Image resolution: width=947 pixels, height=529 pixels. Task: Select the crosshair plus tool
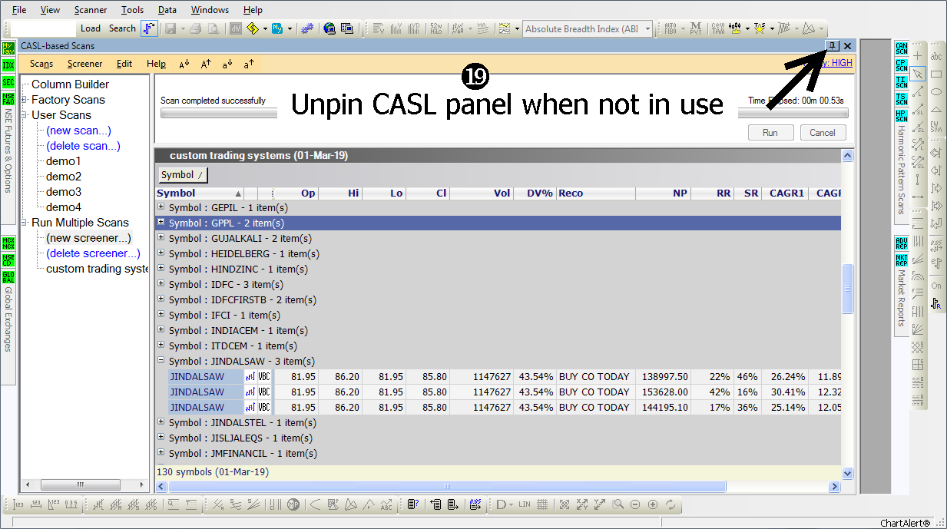[918, 56]
